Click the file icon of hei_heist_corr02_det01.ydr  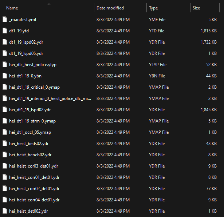(x=5, y=189)
